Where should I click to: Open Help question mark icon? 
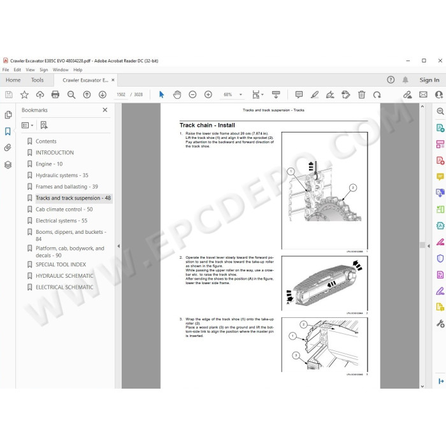391,80
